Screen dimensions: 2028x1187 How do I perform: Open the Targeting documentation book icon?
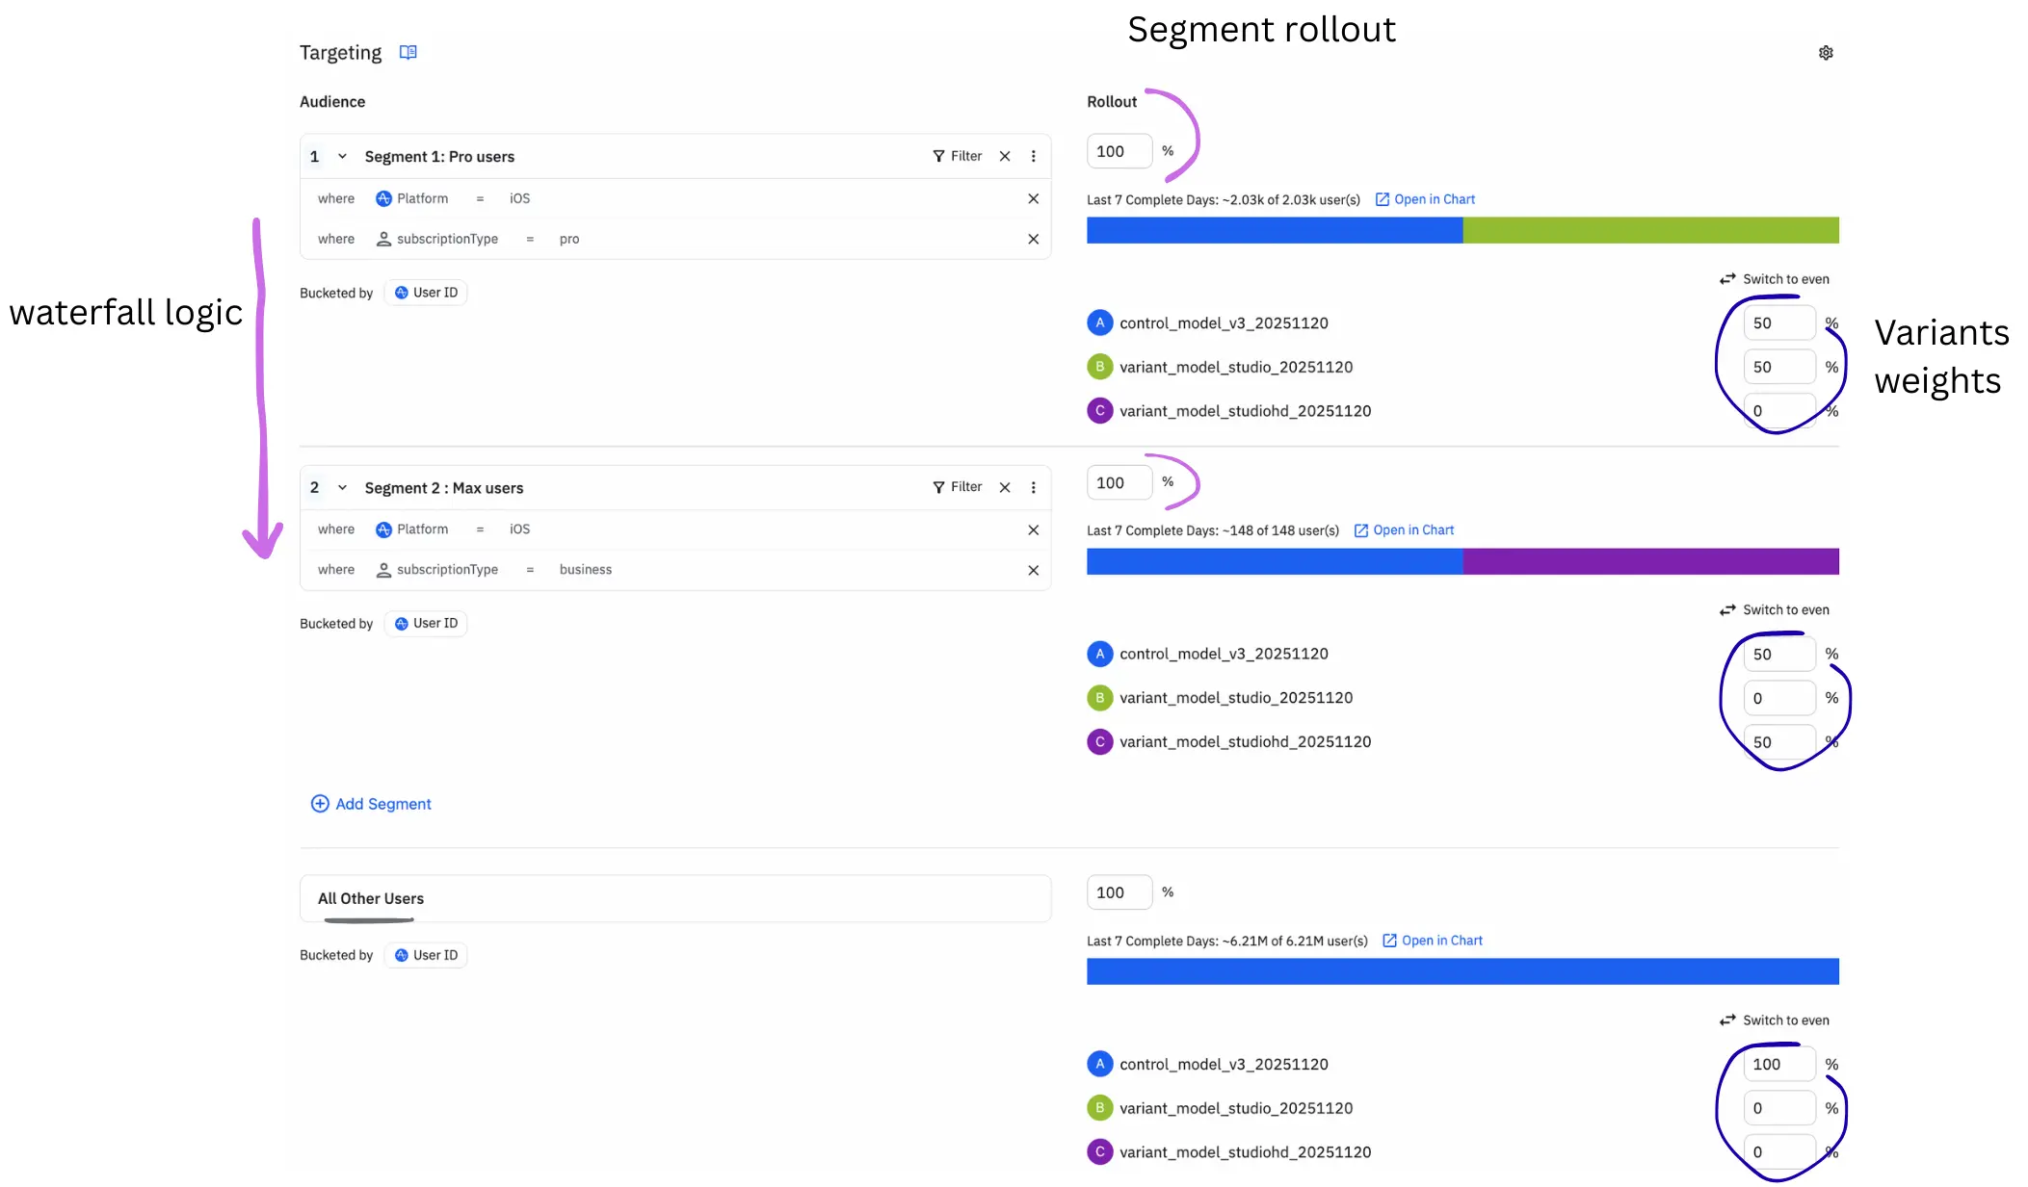coord(408,52)
